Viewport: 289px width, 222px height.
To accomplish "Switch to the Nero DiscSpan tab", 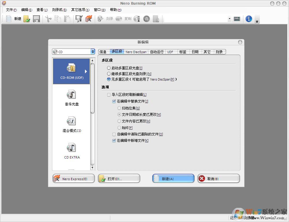I will (x=136, y=52).
